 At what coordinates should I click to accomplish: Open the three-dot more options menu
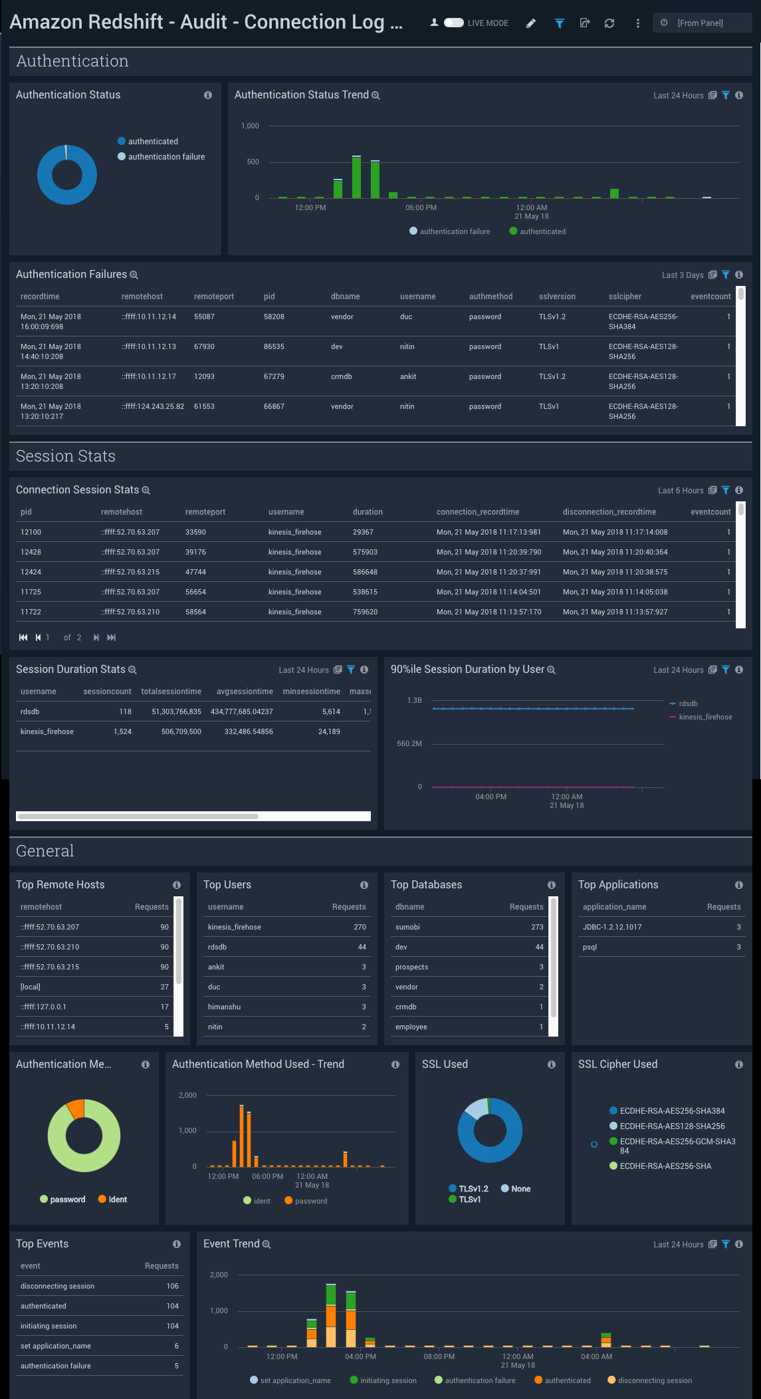click(638, 23)
